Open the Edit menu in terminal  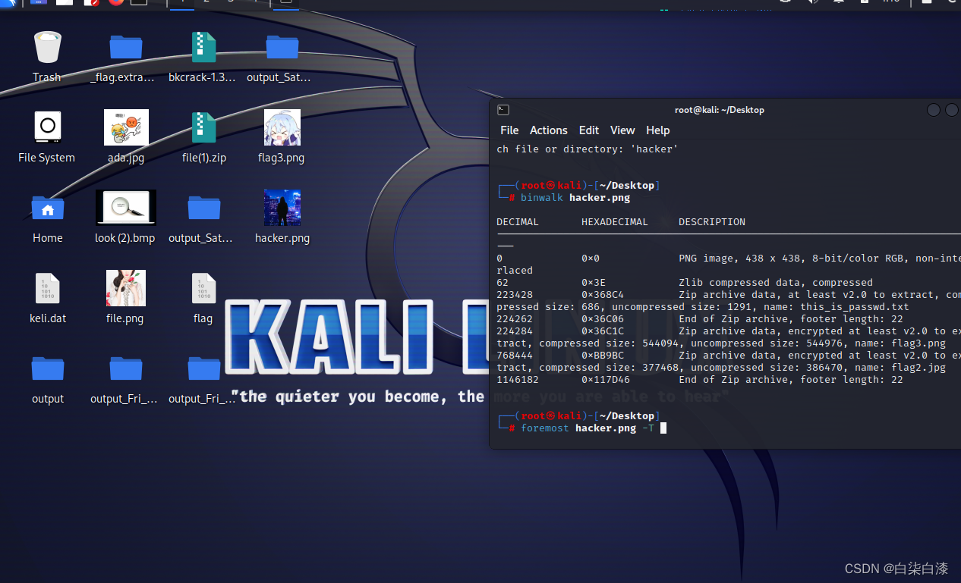(x=588, y=130)
